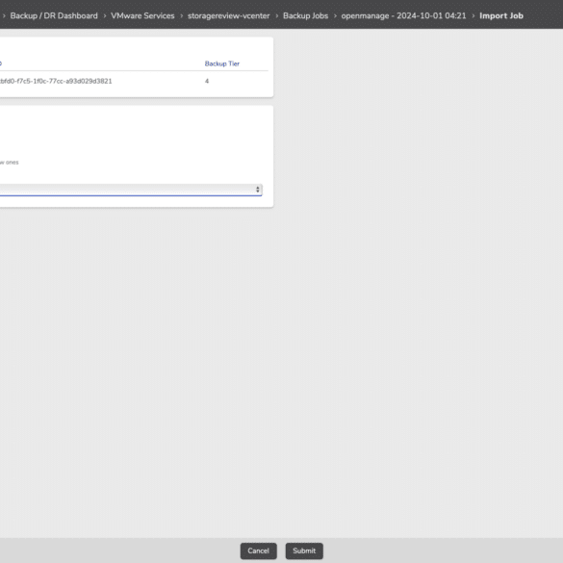Screen dimensions: 563x563
Task: Sort by the Backup Tier column header
Action: [222, 64]
